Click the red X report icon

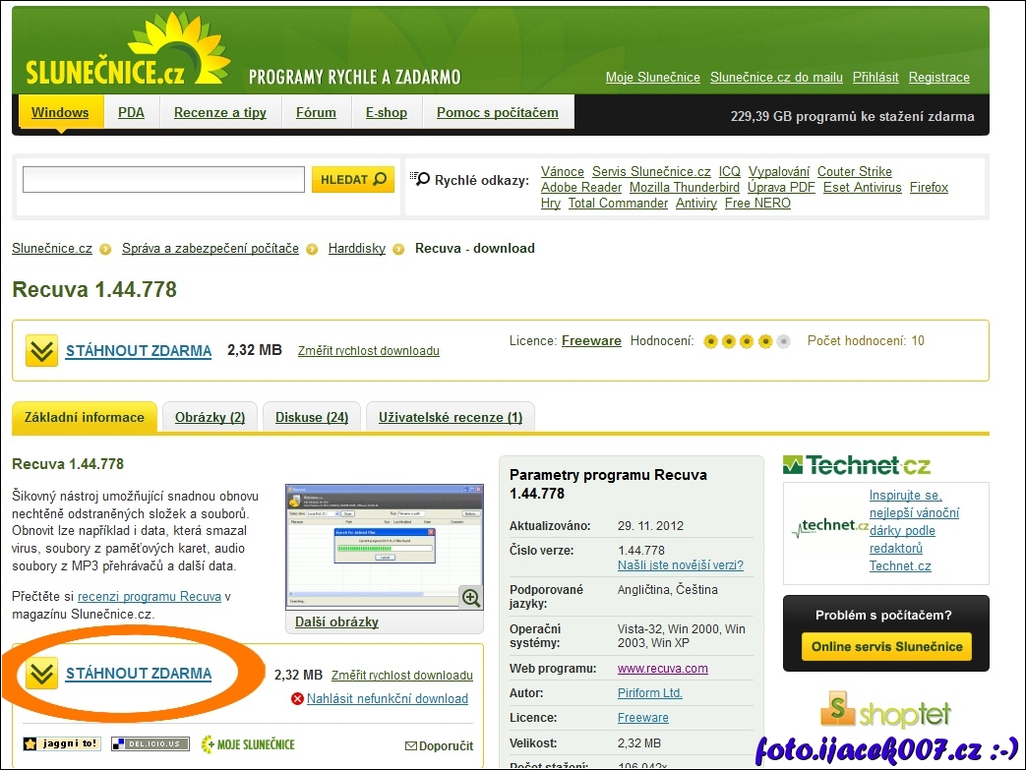[297, 699]
